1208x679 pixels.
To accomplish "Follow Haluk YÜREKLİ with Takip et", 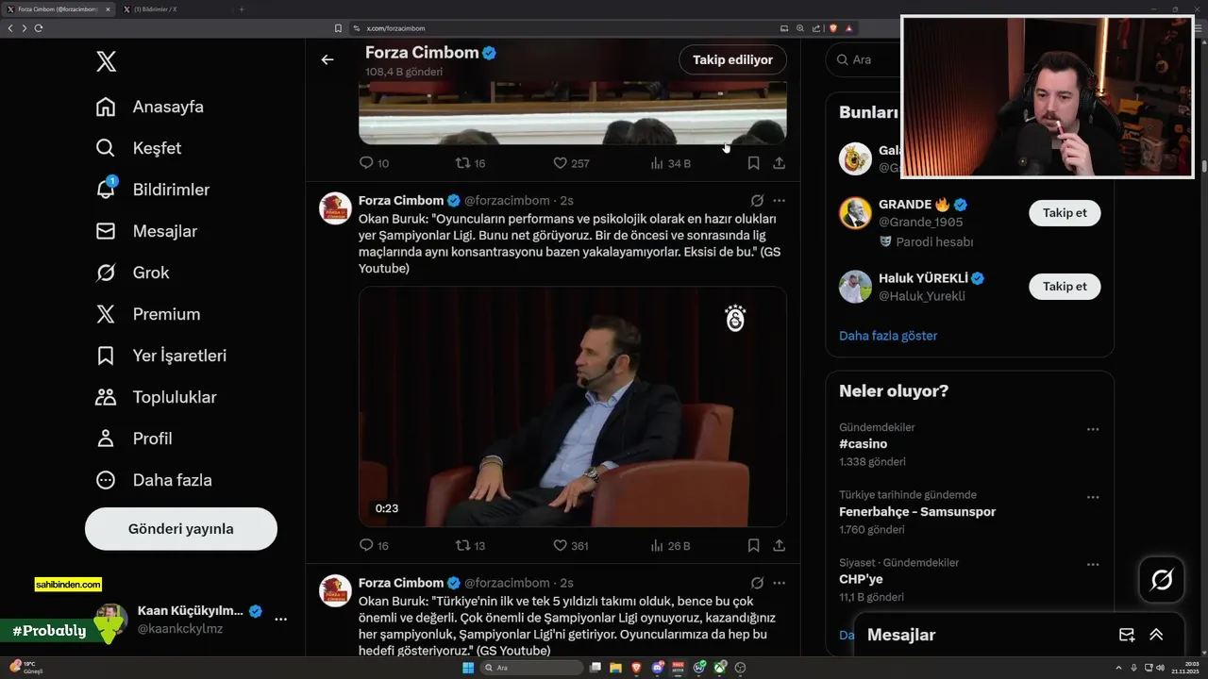I will 1065,287.
